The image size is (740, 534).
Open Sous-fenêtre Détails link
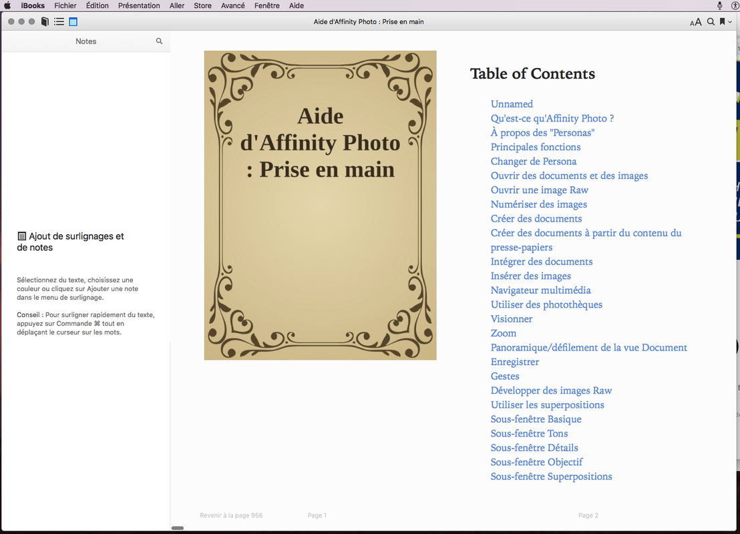pos(534,448)
